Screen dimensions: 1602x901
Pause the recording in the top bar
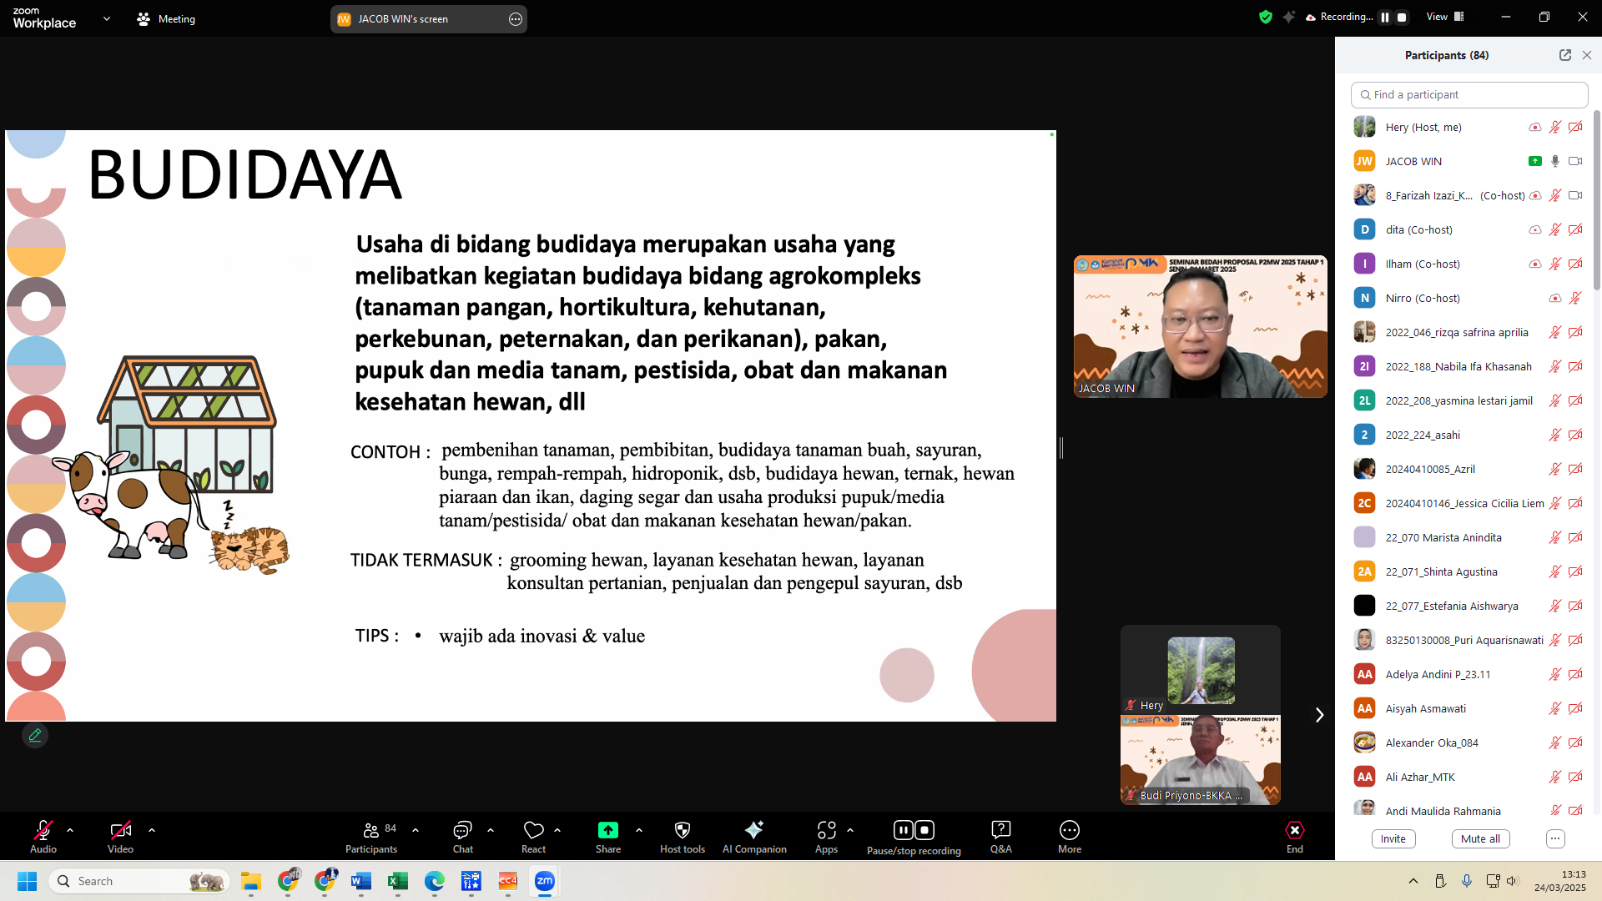coord(1385,18)
